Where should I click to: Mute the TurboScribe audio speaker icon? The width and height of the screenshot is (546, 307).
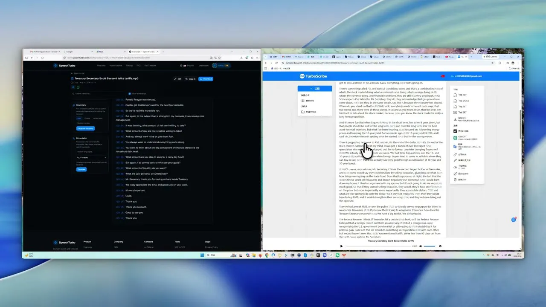pyautogui.click(x=421, y=246)
